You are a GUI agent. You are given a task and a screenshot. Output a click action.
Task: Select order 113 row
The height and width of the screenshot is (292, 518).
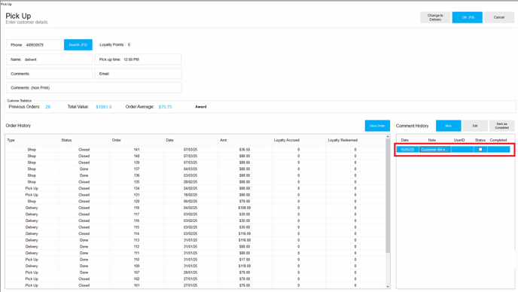click(x=195, y=240)
